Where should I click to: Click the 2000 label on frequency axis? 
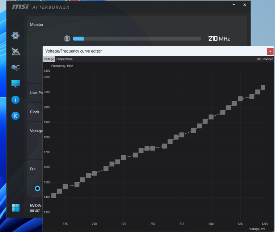click(47, 107)
